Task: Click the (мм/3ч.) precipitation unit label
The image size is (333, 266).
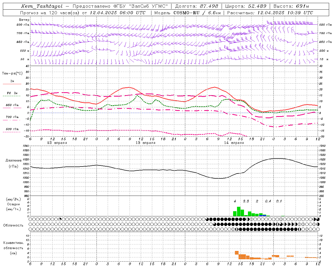Action: point(14,199)
